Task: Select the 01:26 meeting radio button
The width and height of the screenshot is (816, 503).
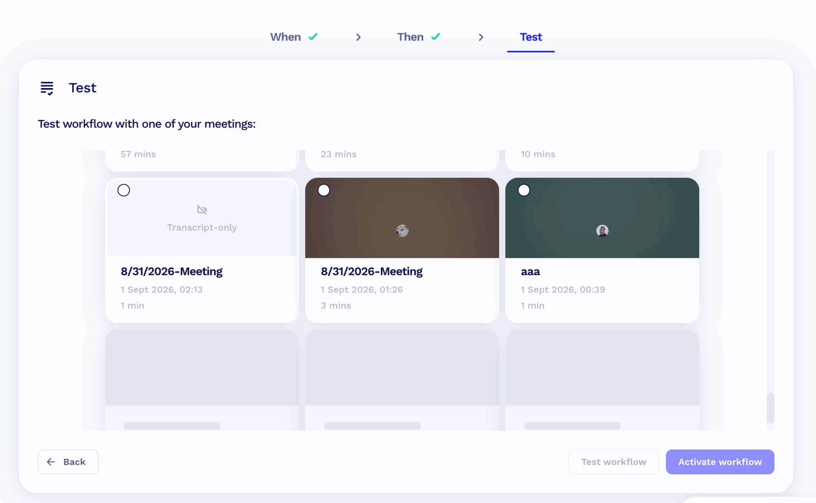Action: (324, 190)
